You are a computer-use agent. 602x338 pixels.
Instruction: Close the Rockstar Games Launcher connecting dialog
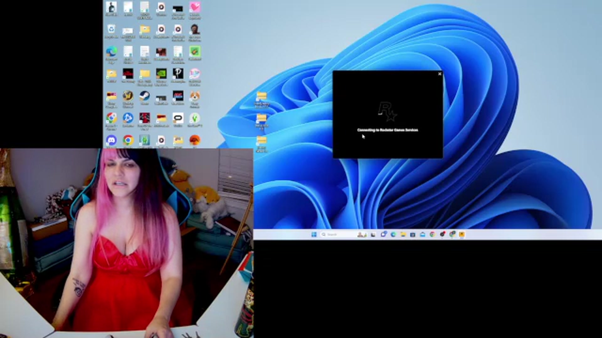(x=440, y=74)
